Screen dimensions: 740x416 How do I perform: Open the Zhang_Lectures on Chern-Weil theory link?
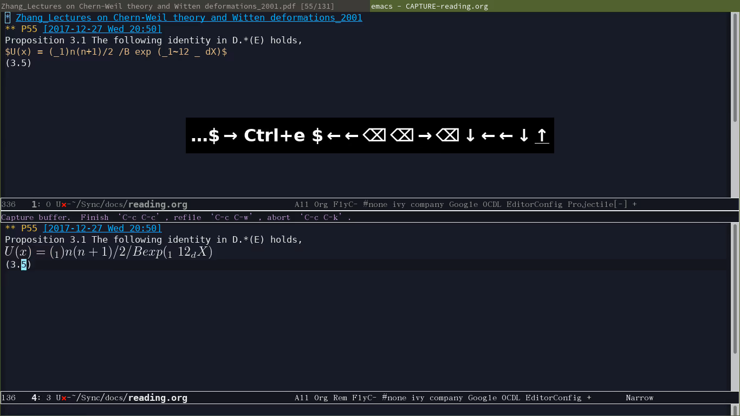(189, 17)
